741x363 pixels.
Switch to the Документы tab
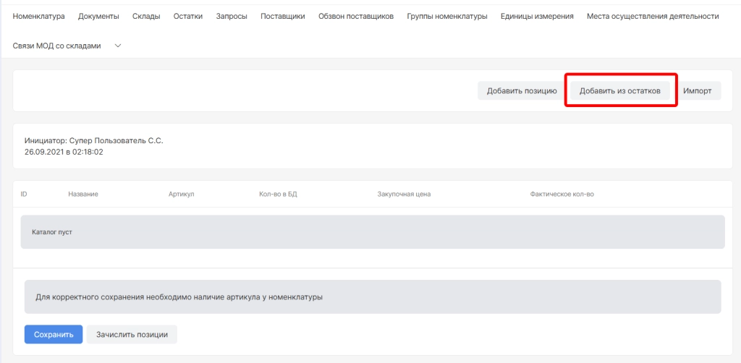[99, 16]
